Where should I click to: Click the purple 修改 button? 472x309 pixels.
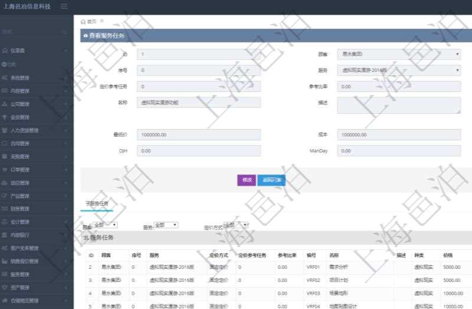click(x=246, y=180)
